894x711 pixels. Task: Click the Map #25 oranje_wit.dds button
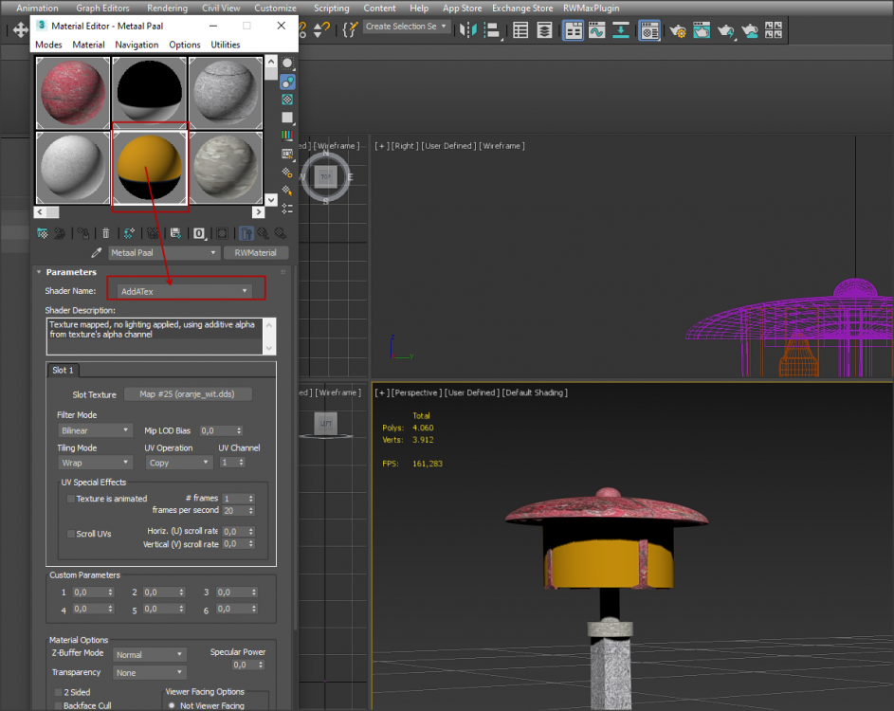188,394
